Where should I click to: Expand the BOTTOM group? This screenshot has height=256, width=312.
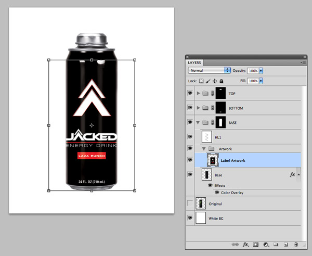[198, 108]
